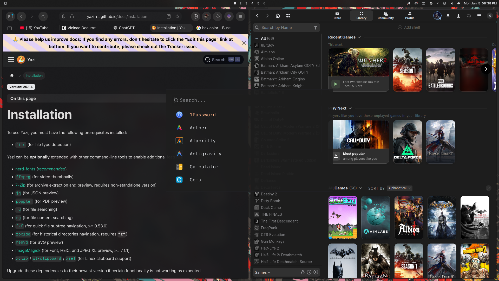Go to the Yazi docs home breadcrumb
The height and width of the screenshot is (281, 499).
pyautogui.click(x=12, y=75)
